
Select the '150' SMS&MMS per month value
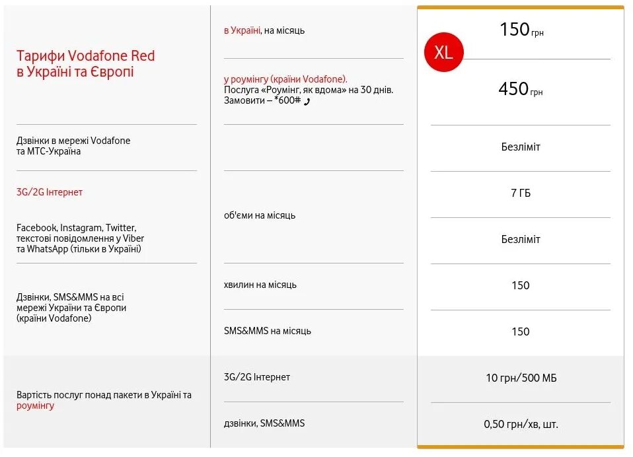point(521,332)
